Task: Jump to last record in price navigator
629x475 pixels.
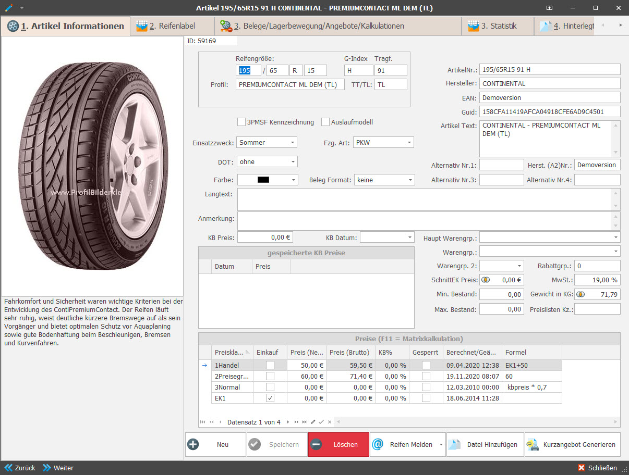Action: point(305,422)
